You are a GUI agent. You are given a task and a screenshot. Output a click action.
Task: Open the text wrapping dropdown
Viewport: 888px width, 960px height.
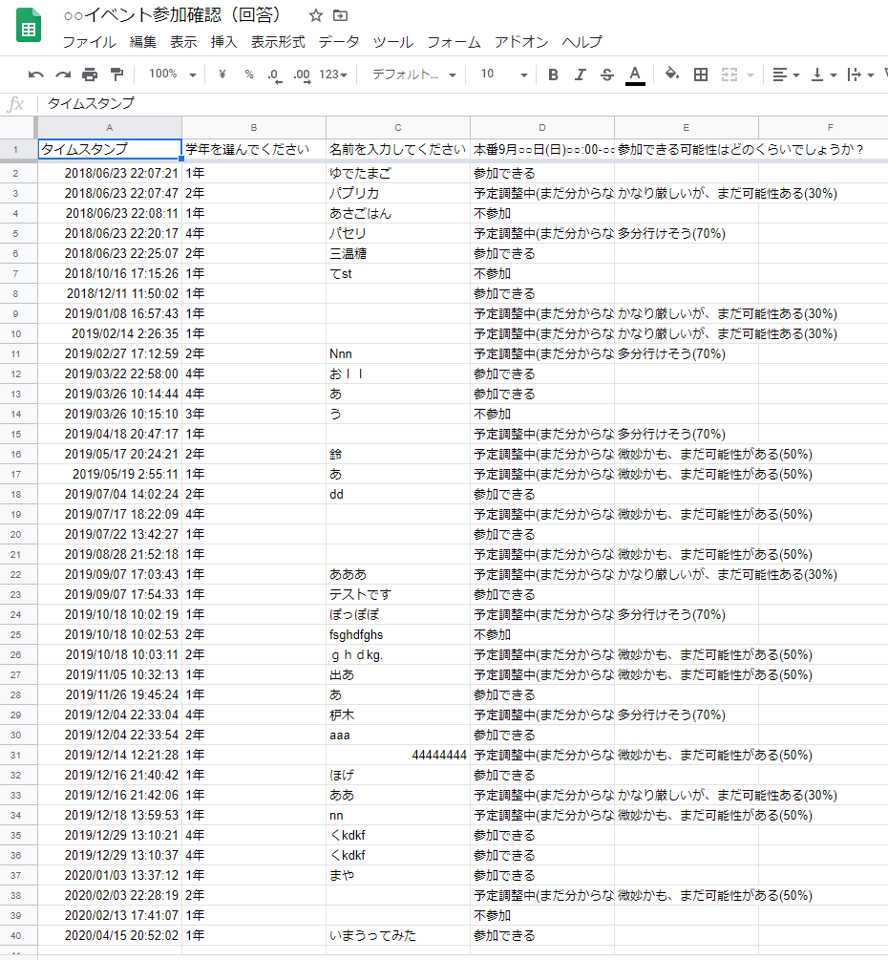point(861,75)
